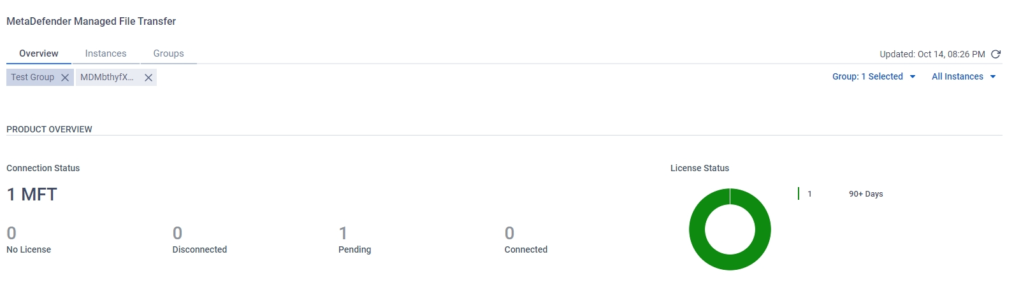This screenshot has width=1028, height=308.
Task: Refresh the overview data icon
Action: pos(995,54)
